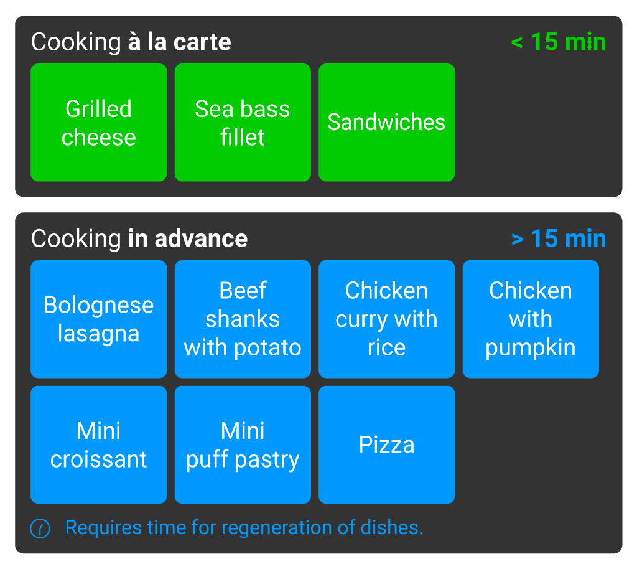Tap the Sandwiches tile

386,123
